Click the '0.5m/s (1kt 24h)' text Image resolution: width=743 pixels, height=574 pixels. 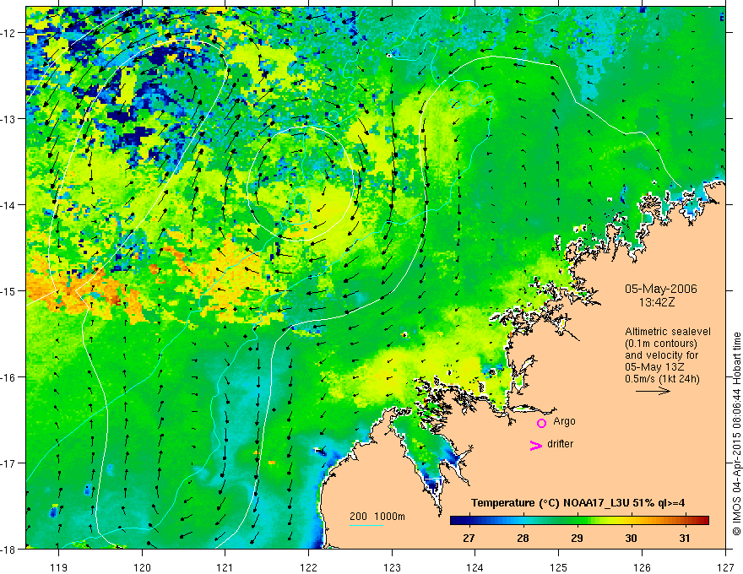[663, 379]
